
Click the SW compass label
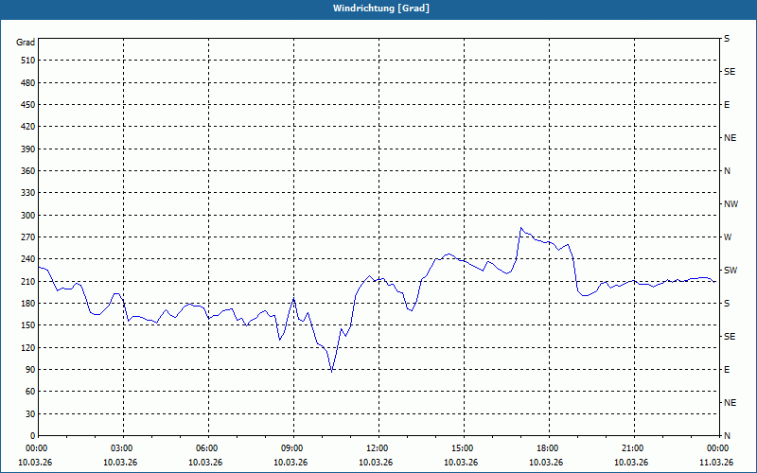tap(731, 271)
